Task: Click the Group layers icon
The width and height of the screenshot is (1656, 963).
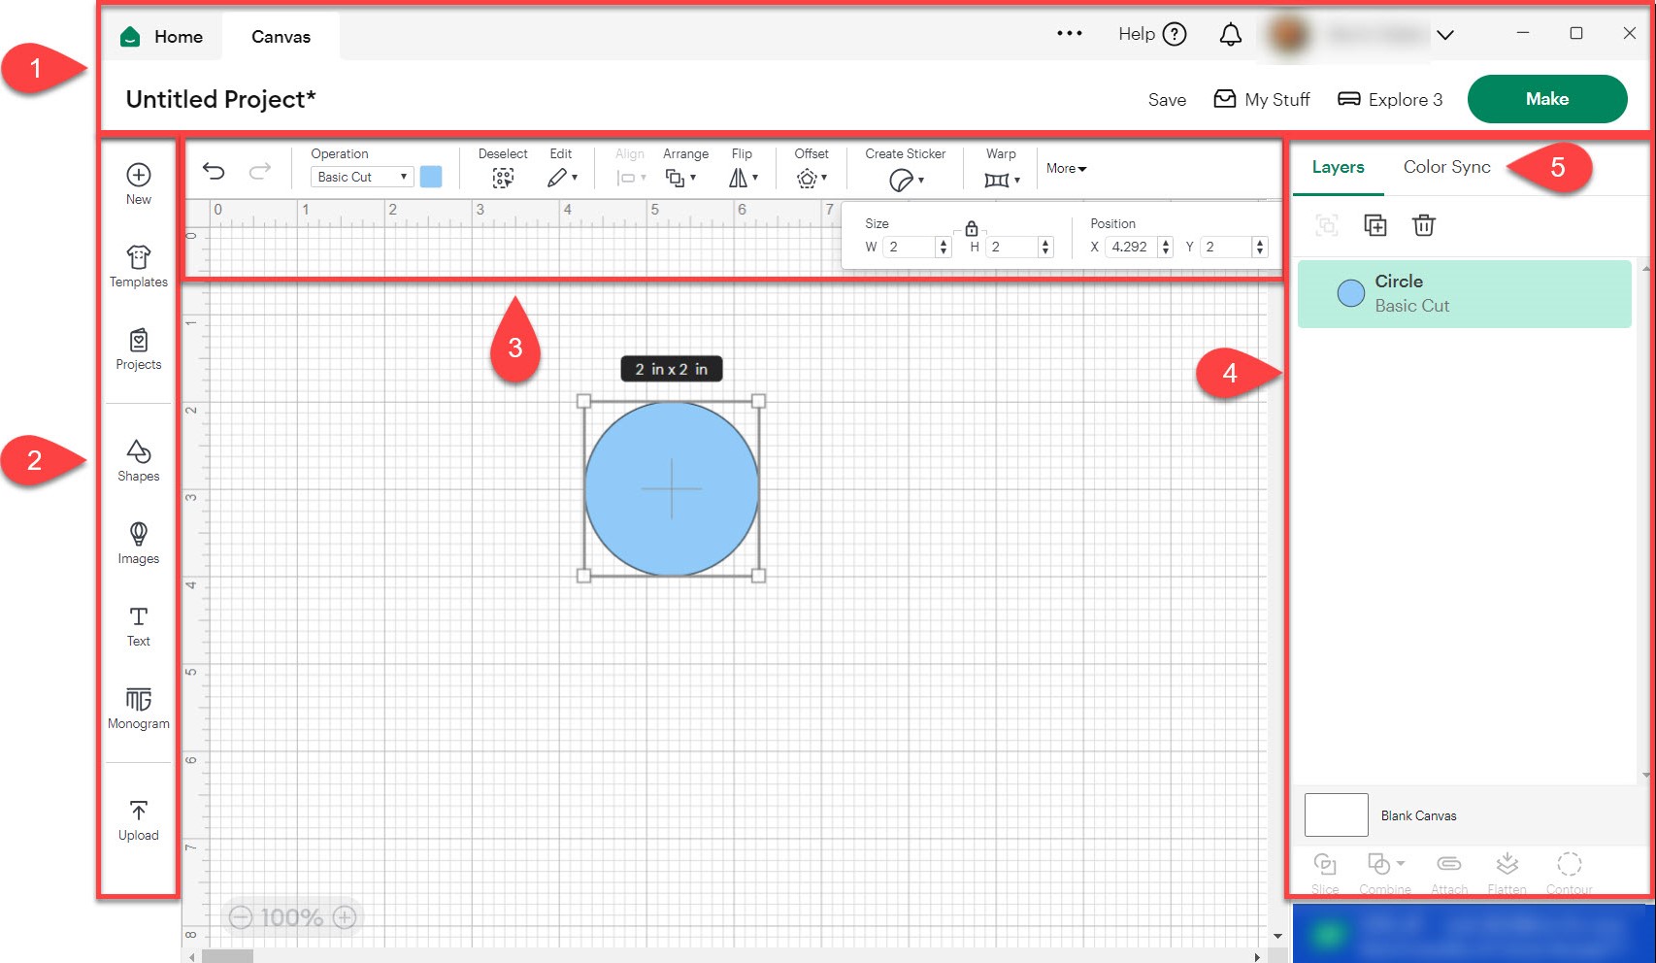Action: [1326, 225]
